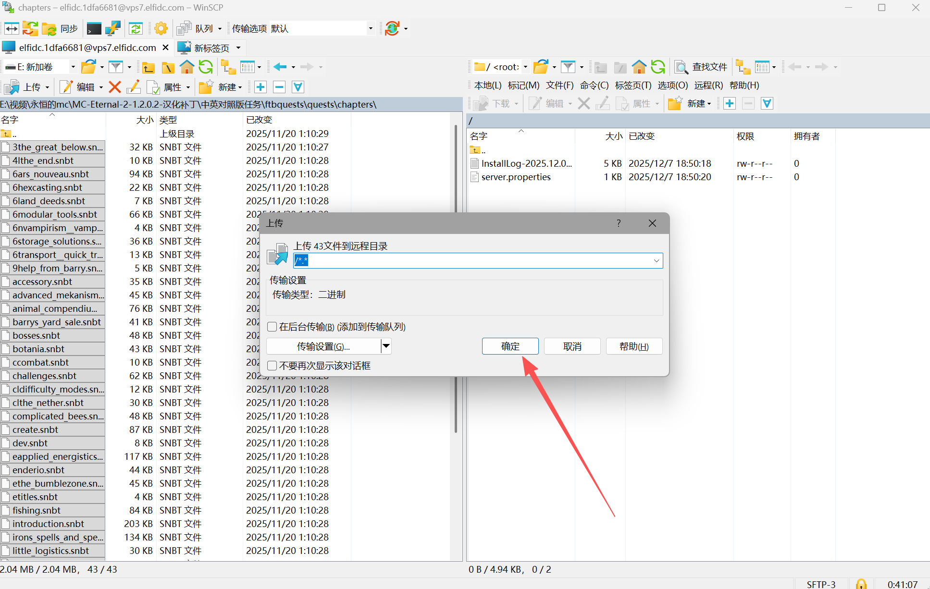Viewport: 930px width, 589px height.
Task: Switch to the 新标签页 tab
Action: [x=211, y=48]
